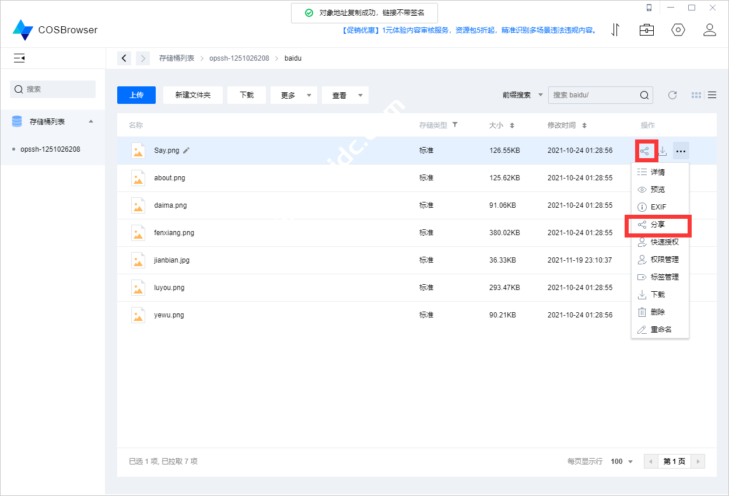Click the download icon for Say.png
729x496 pixels.
coord(664,150)
